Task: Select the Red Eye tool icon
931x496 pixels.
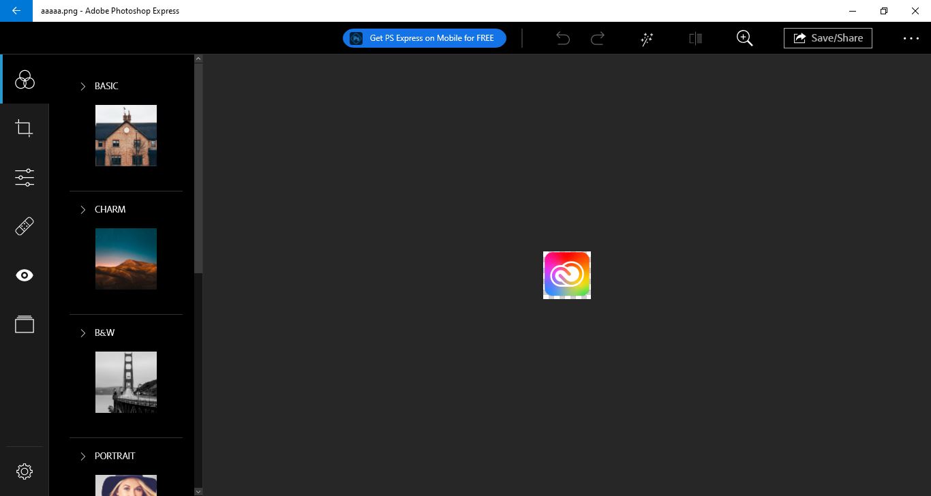Action: point(25,275)
